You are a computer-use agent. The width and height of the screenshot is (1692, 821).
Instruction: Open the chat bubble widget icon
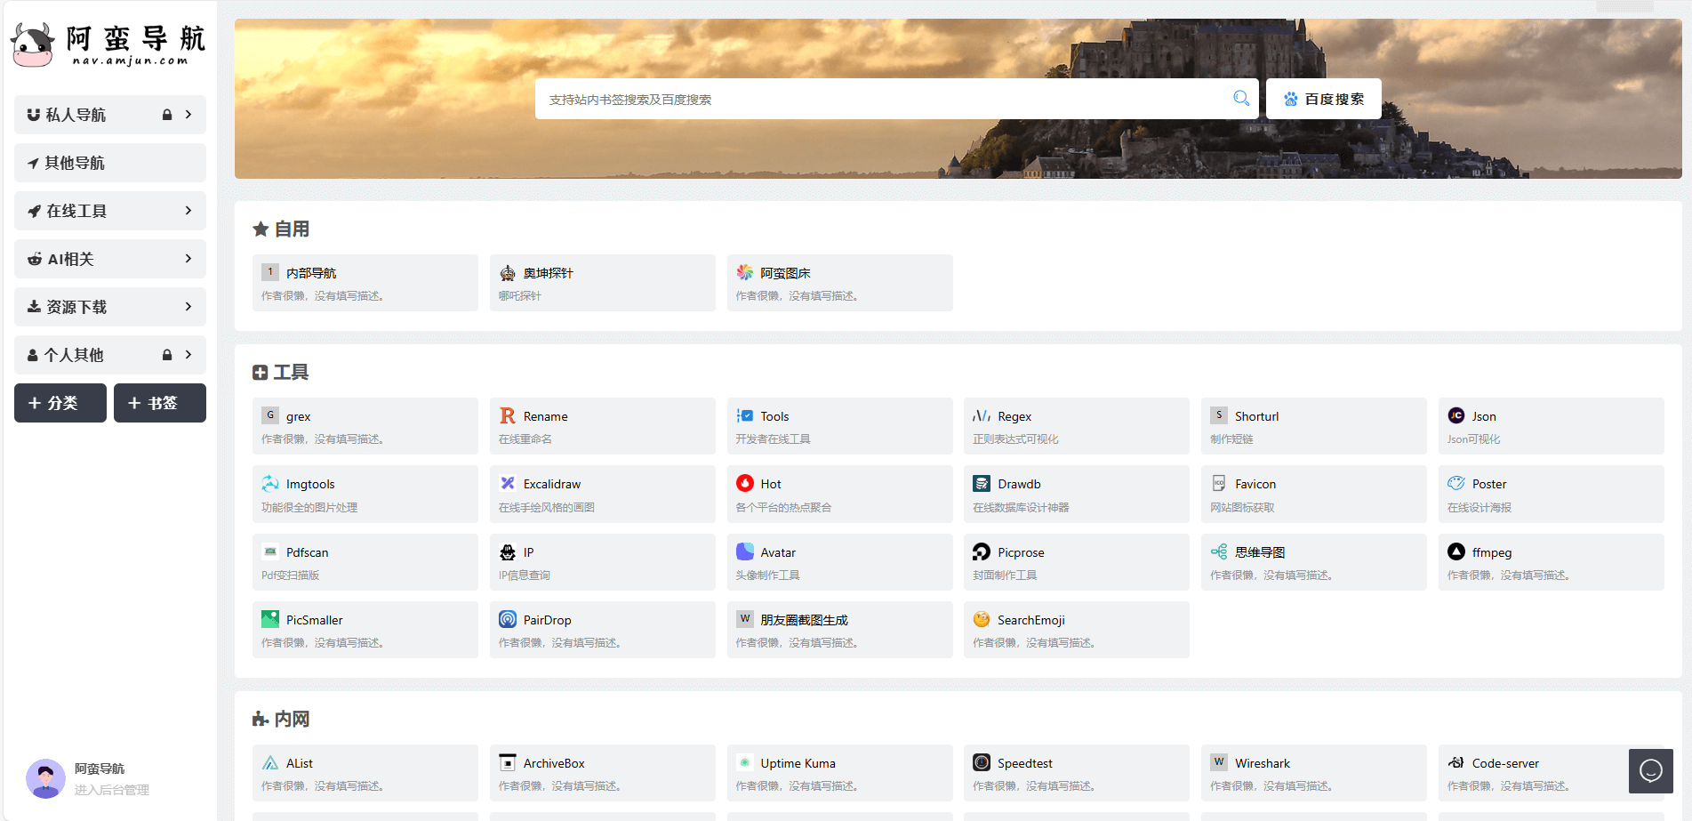click(1650, 770)
